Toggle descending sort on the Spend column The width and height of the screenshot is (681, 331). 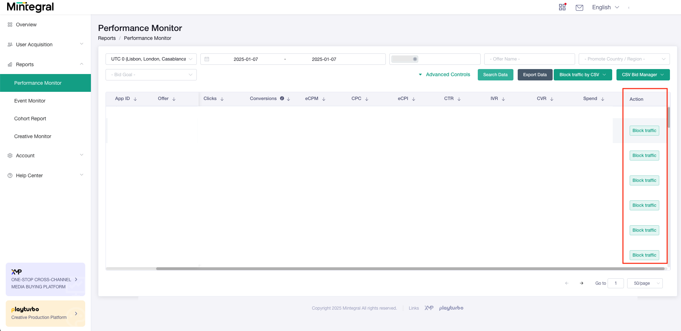[602, 99]
